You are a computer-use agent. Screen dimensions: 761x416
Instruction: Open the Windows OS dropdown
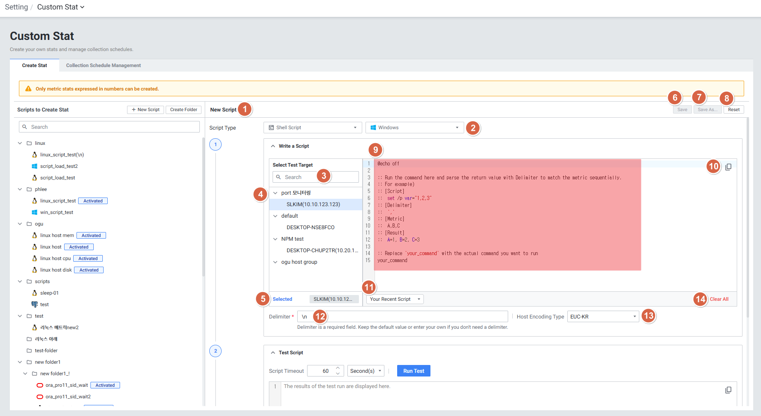(x=414, y=128)
